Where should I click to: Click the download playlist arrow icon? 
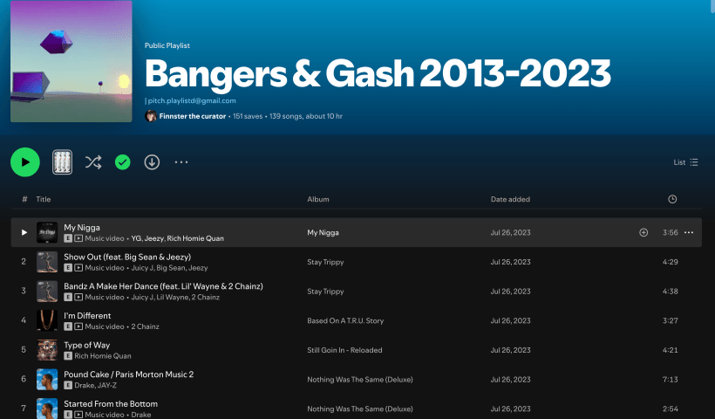point(152,162)
